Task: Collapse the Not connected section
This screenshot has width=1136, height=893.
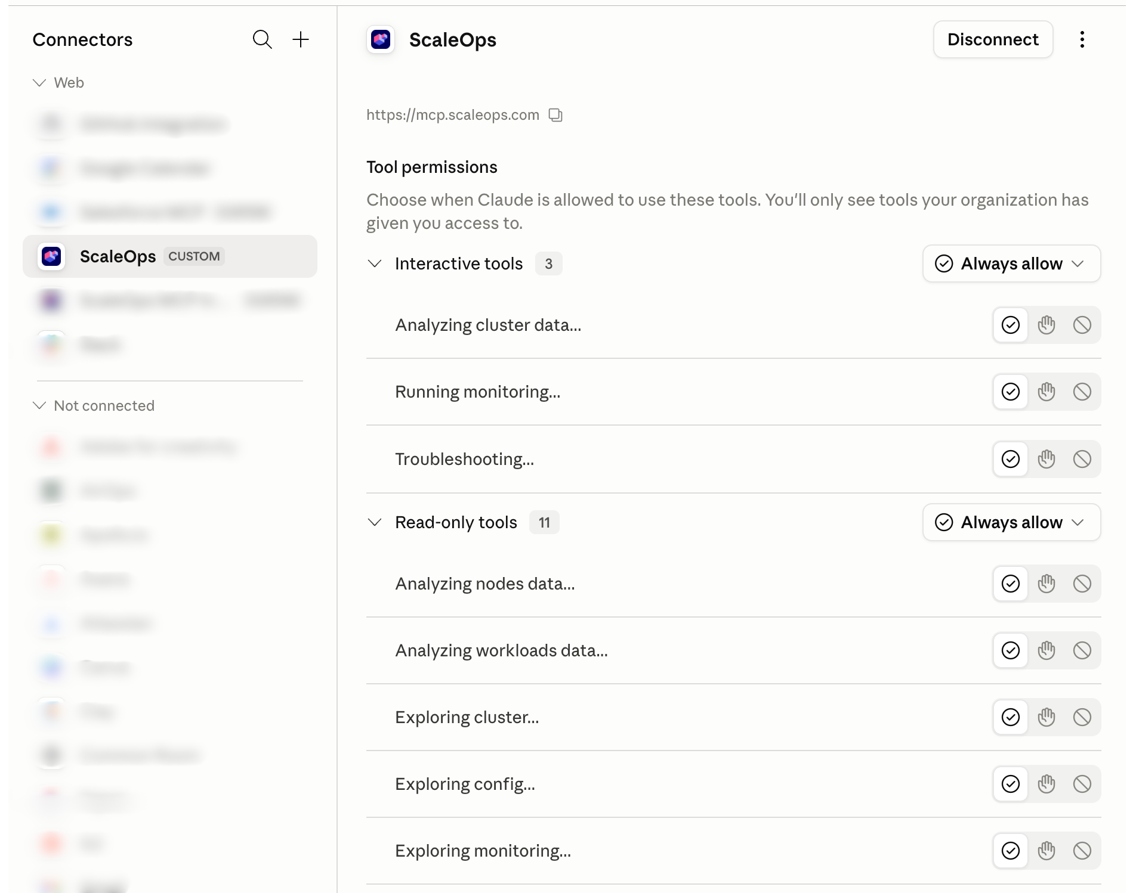Action: point(39,406)
